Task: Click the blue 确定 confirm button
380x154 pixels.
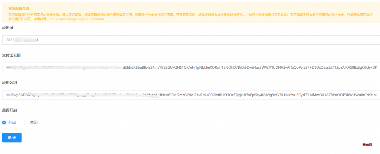Action: (12, 138)
